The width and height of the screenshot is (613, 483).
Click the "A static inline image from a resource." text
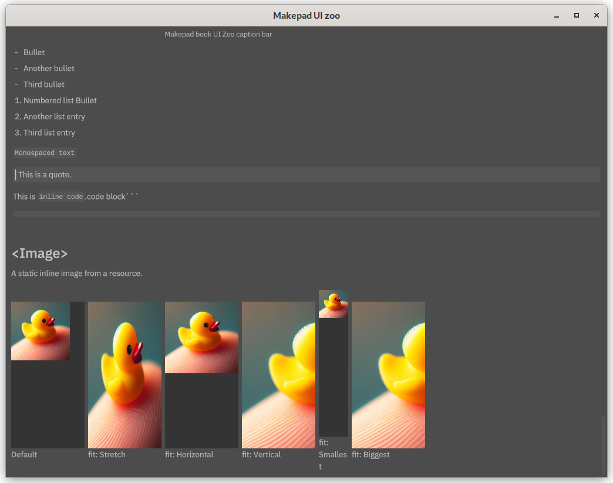(76, 273)
